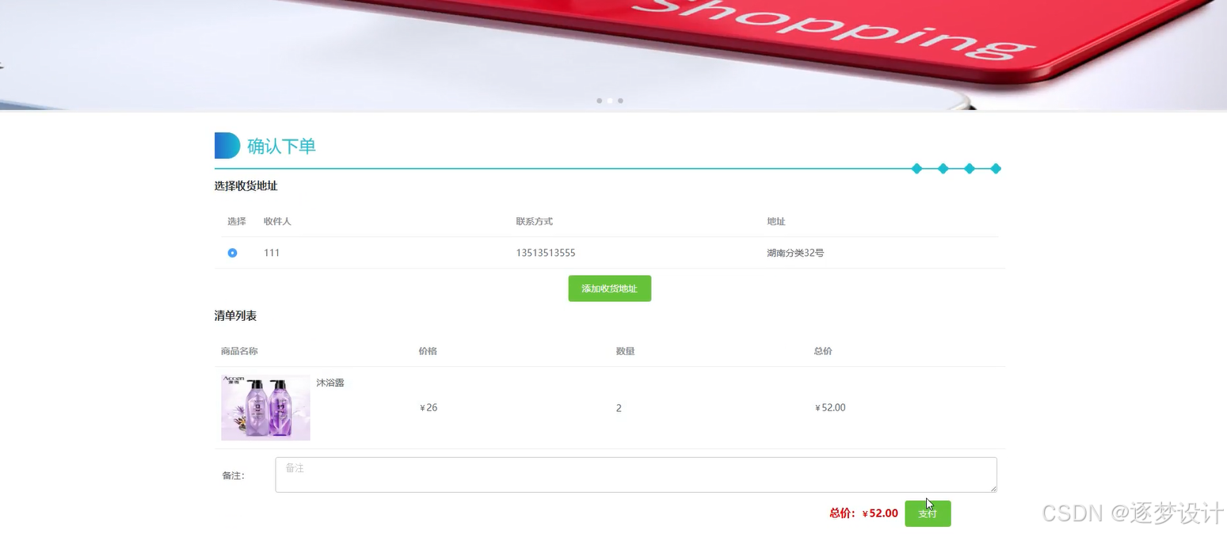The image size is (1227, 534).
Task: Click the phone number 13513513555
Action: pos(546,253)
